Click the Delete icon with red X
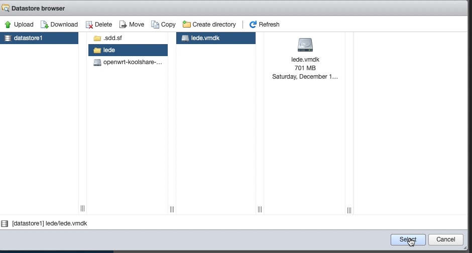 click(x=89, y=25)
